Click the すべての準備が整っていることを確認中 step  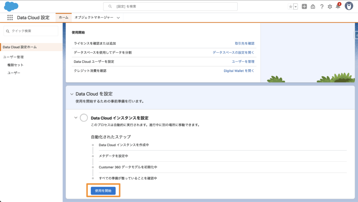pos(128,178)
